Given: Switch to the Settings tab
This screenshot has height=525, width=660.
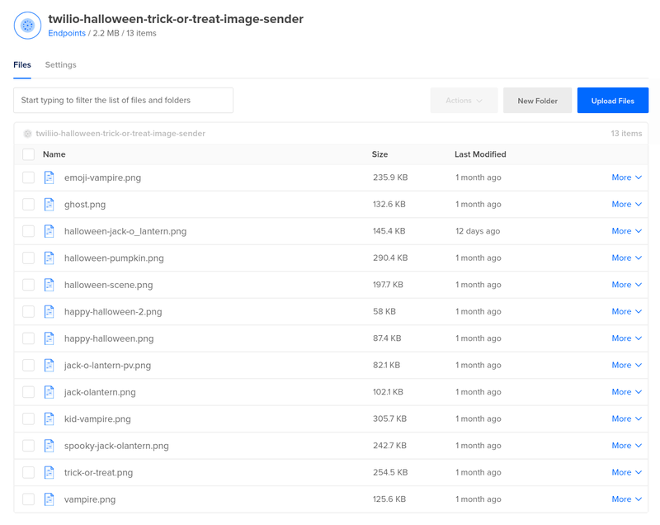Looking at the screenshot, I should tap(60, 65).
